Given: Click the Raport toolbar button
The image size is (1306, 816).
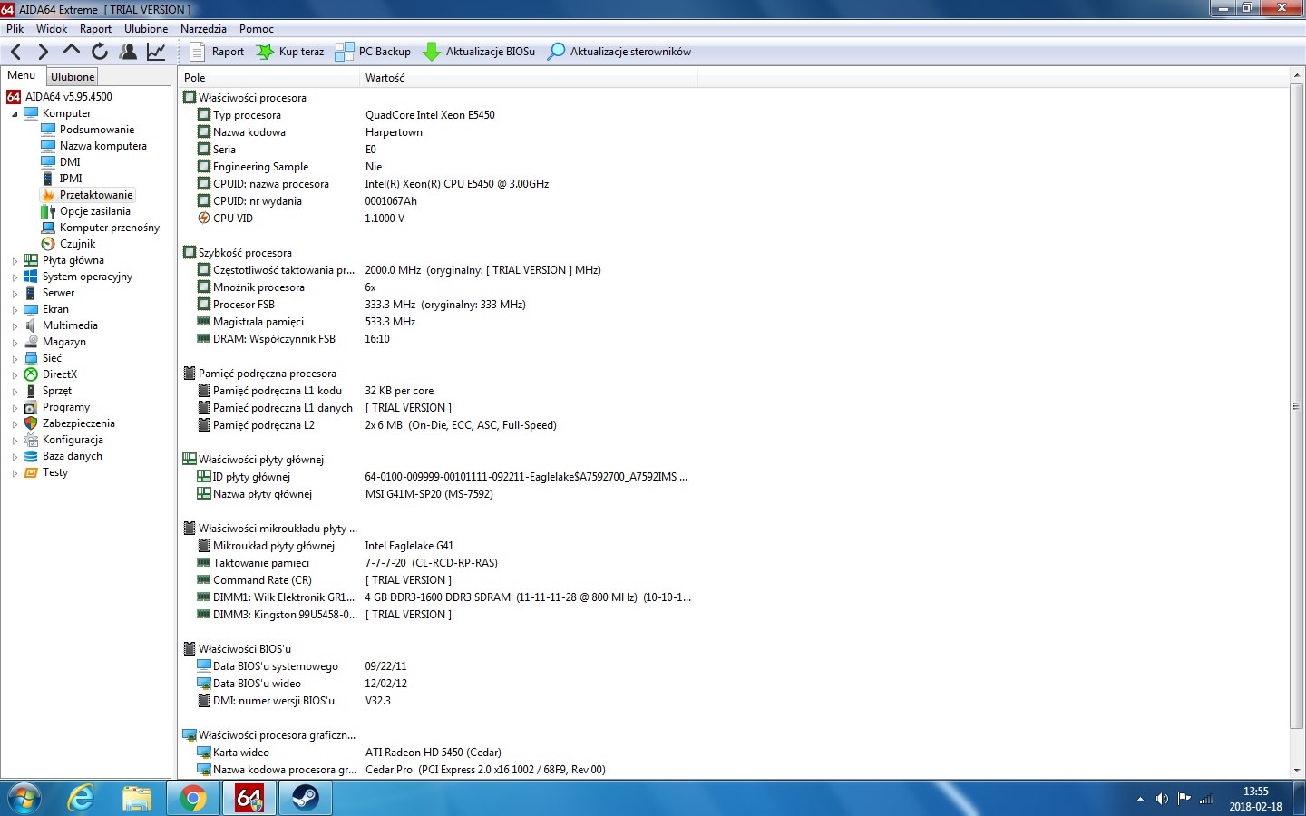Looking at the screenshot, I should tap(217, 52).
